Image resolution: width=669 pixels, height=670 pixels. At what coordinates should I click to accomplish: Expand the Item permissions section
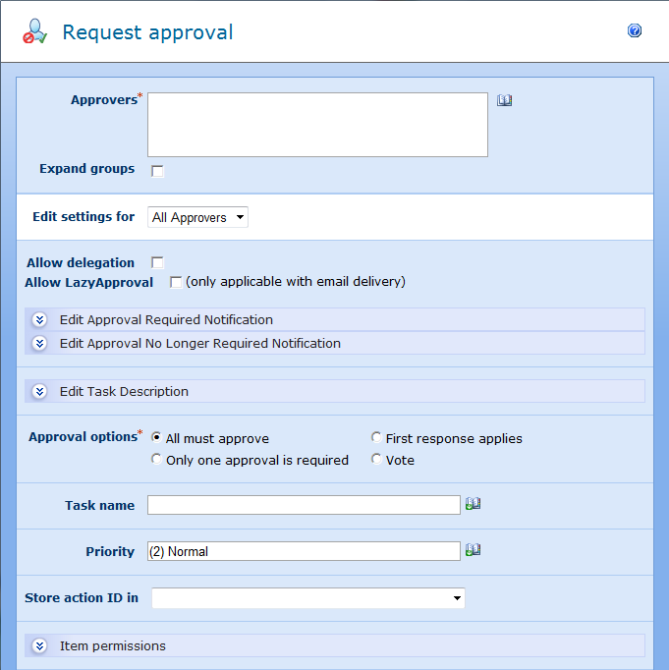39,645
